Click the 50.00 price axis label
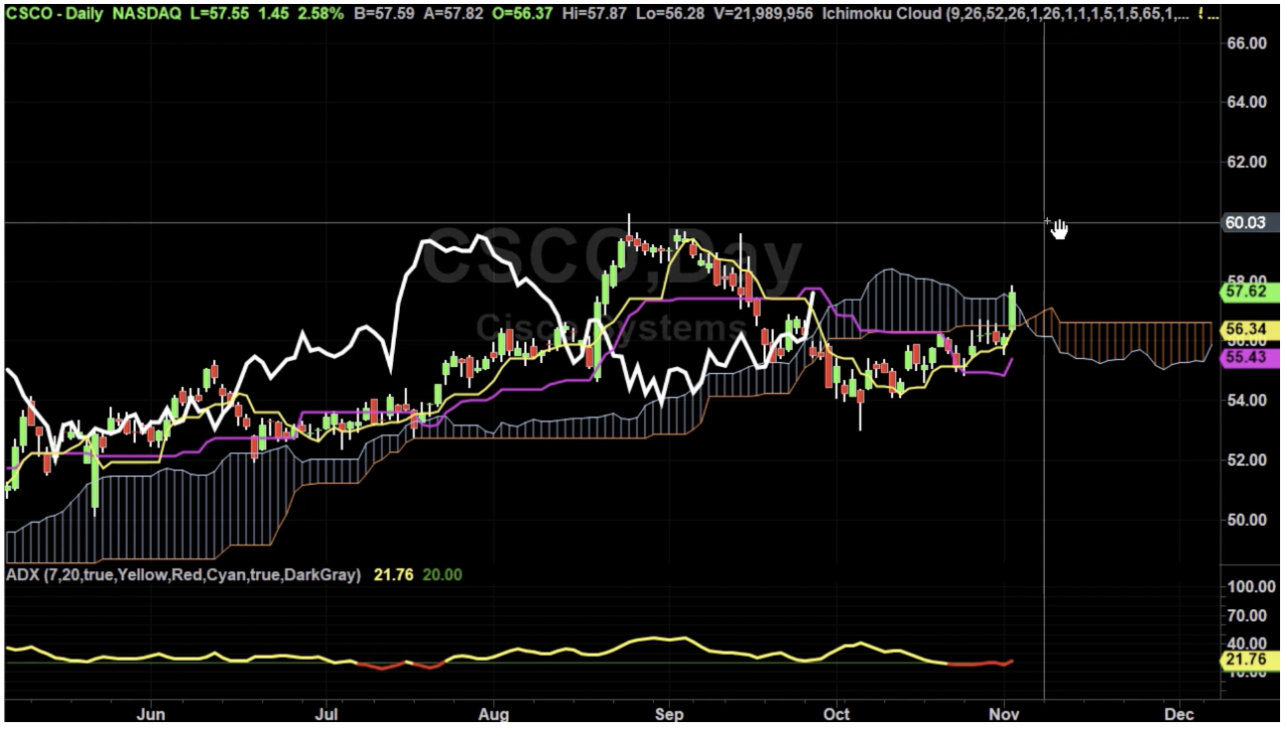Viewport: 1286px width, 730px height. (x=1247, y=519)
